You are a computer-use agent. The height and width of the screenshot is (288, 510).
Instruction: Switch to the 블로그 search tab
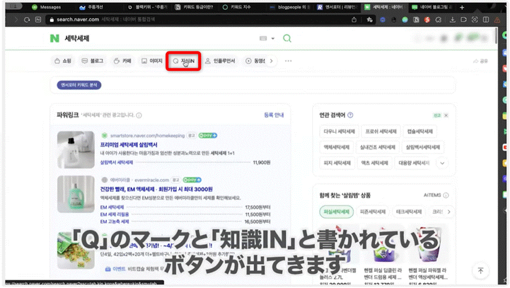93,61
